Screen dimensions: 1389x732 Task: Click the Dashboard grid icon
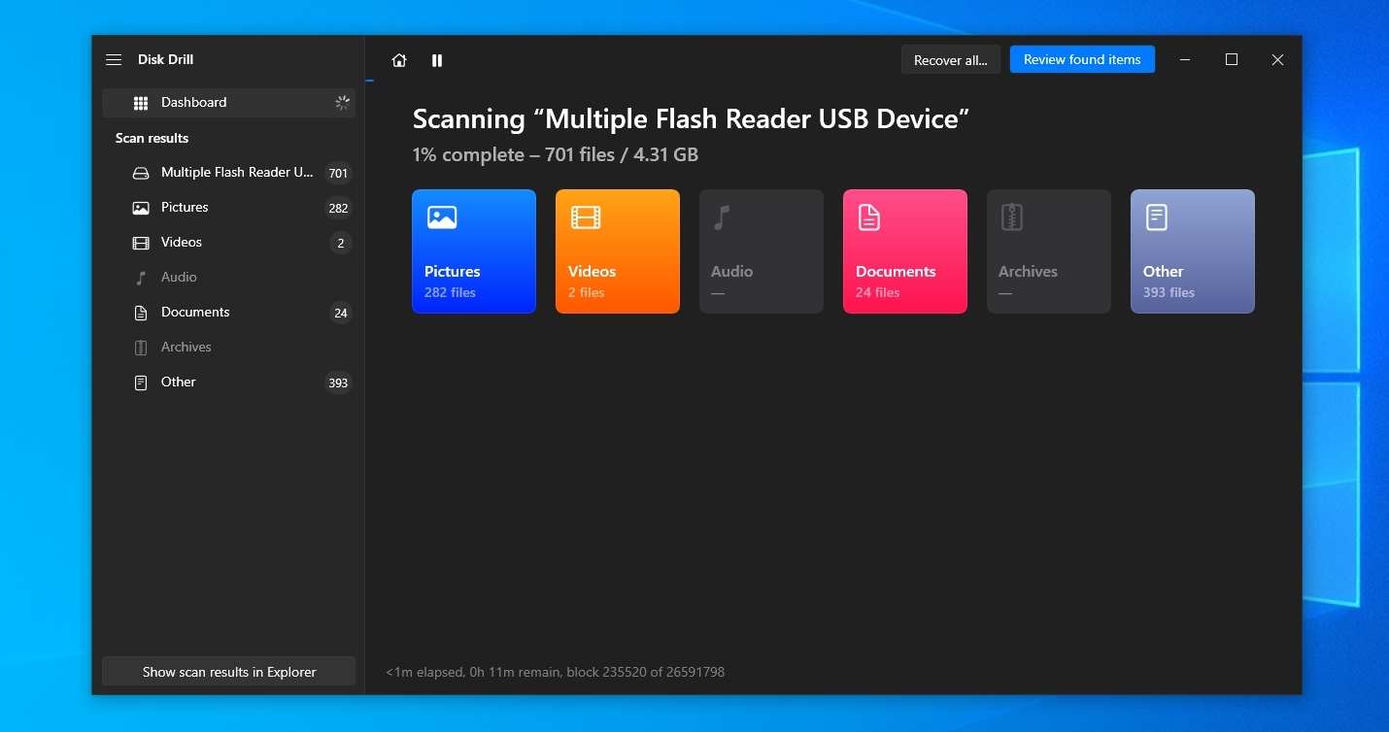tap(141, 103)
